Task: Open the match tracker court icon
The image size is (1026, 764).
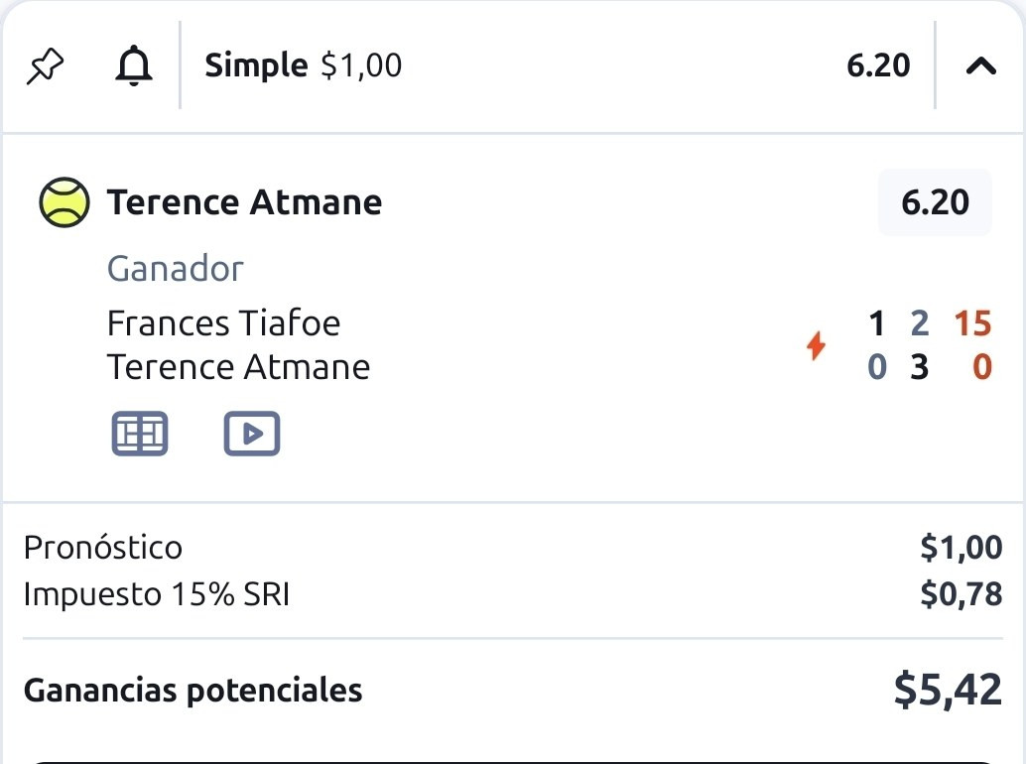Action: [x=139, y=433]
